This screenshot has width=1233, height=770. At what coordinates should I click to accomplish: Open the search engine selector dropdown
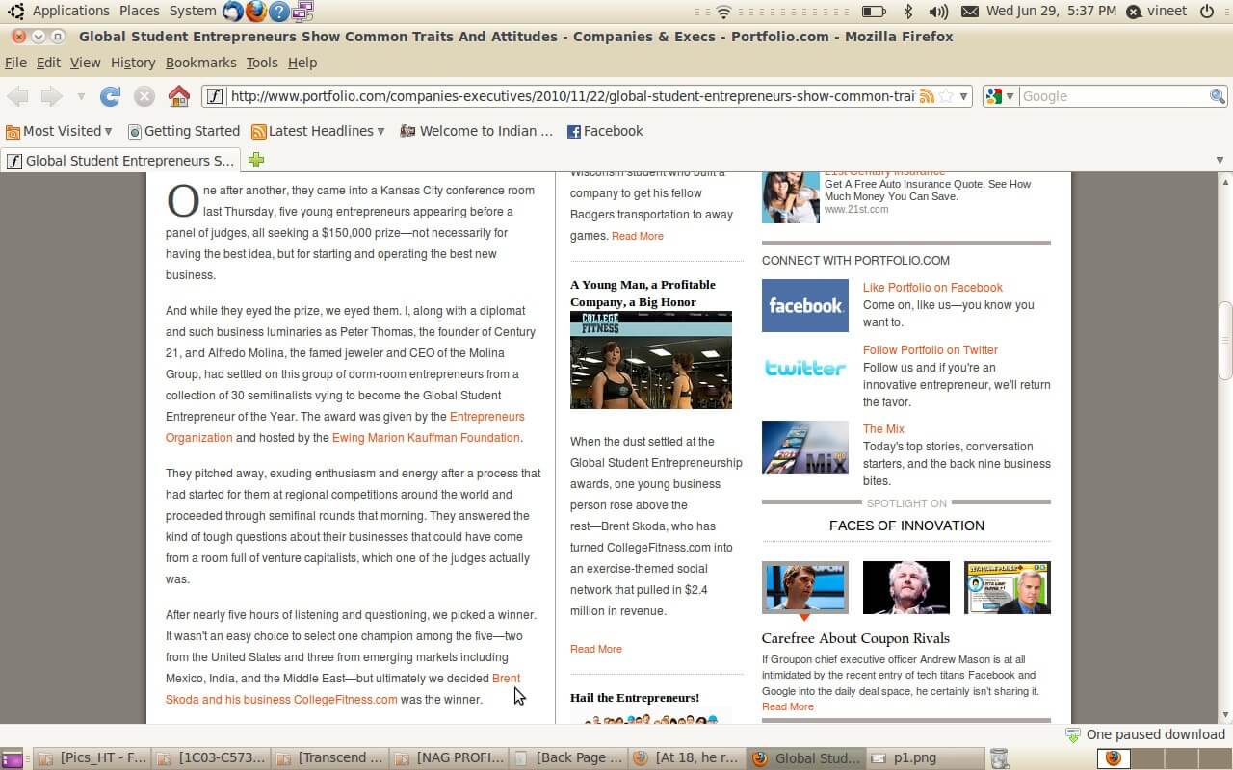coord(1000,96)
